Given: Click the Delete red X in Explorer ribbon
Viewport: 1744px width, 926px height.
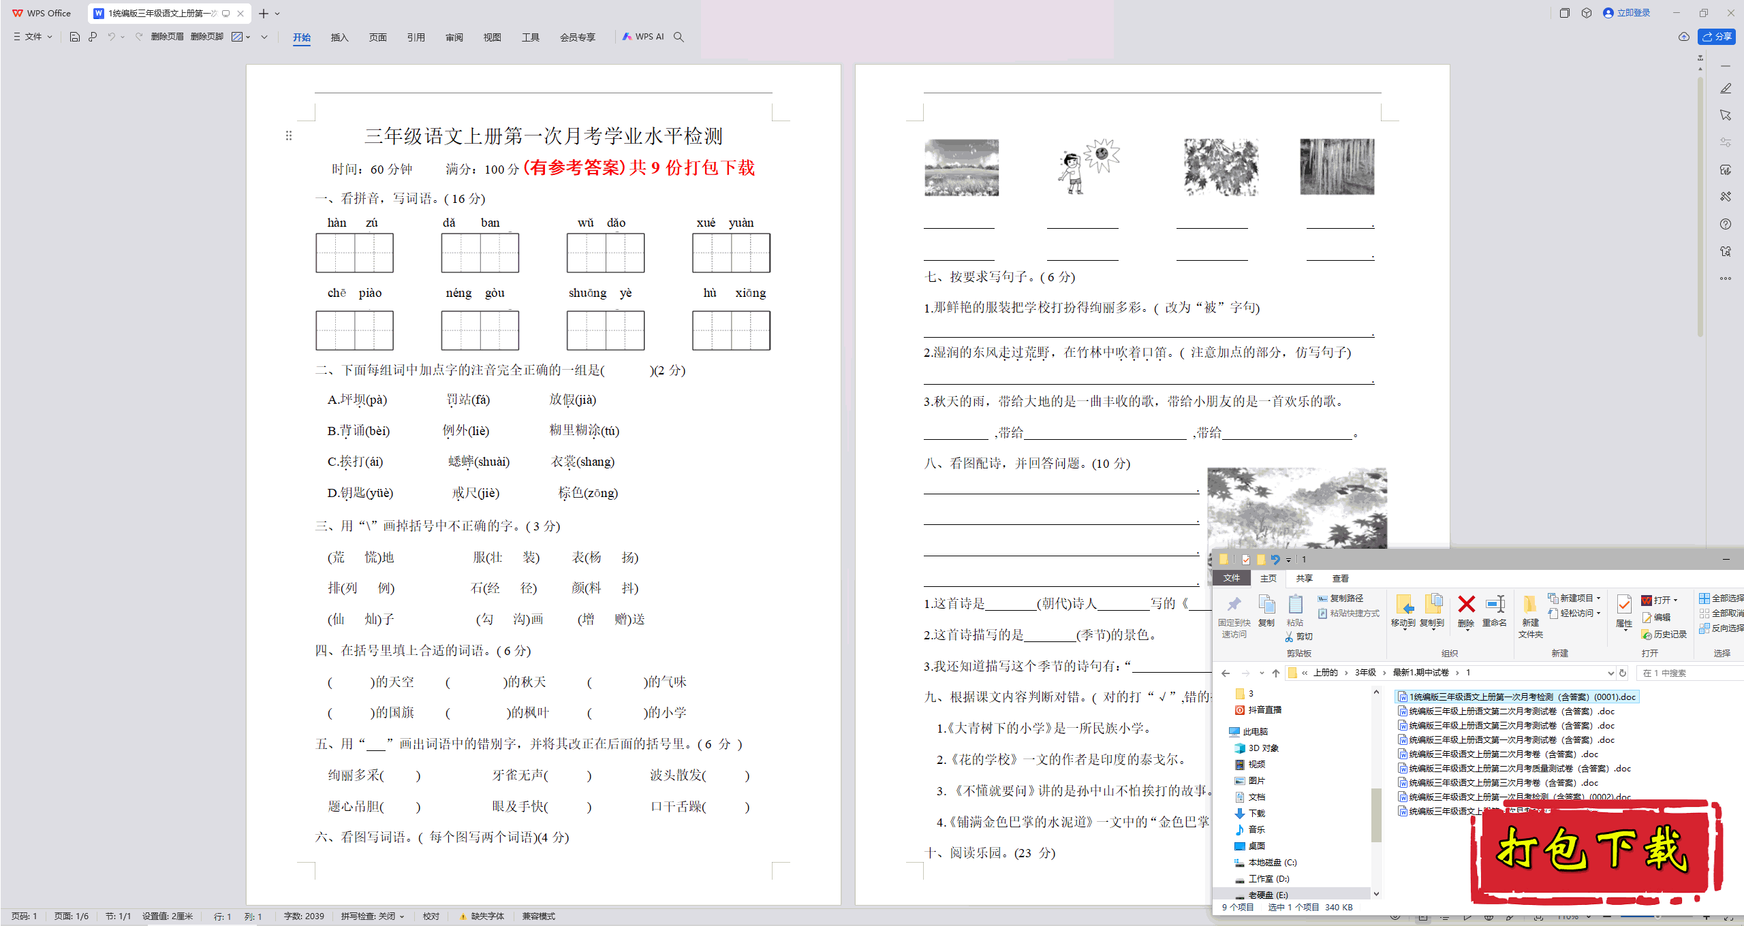Looking at the screenshot, I should (1466, 604).
